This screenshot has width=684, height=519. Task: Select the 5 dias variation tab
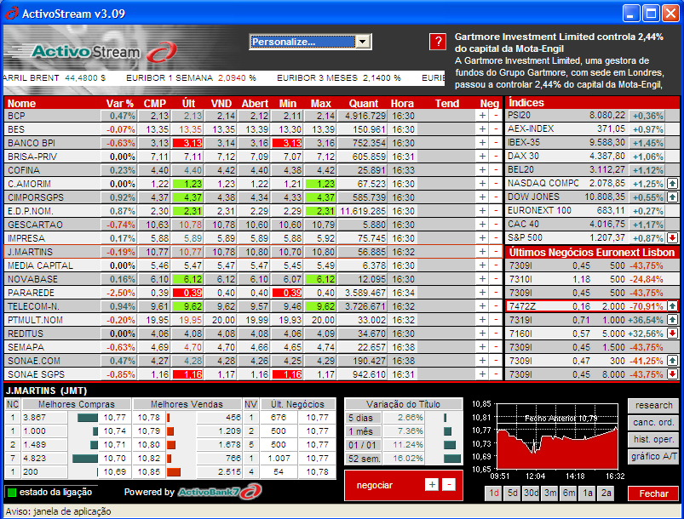[361, 418]
